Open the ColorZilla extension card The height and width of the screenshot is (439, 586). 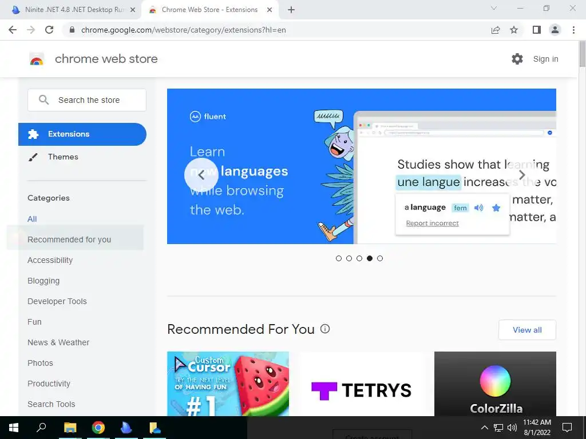click(x=495, y=384)
